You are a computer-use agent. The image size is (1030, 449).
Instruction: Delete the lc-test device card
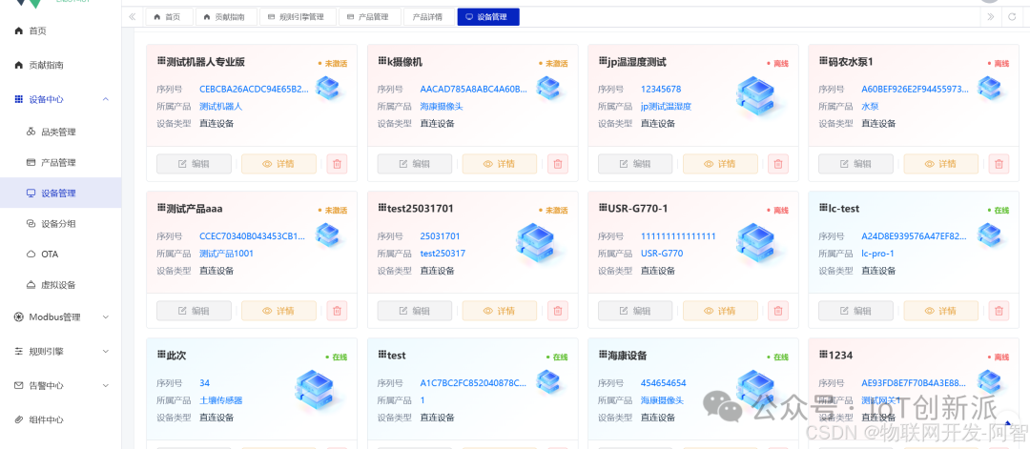999,311
